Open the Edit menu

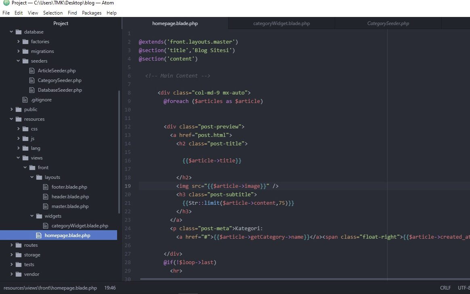(x=19, y=13)
